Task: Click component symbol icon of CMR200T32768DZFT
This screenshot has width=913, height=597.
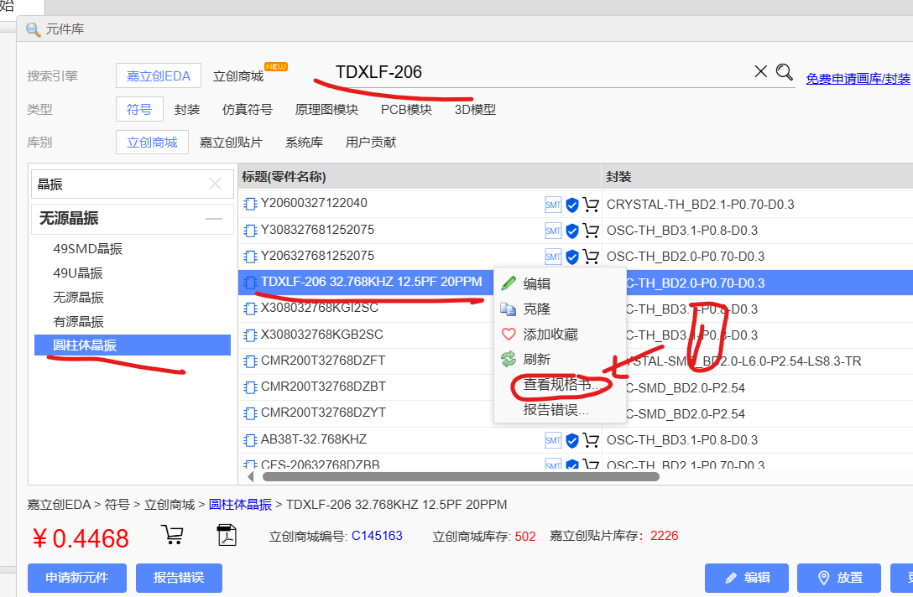Action: [x=250, y=361]
